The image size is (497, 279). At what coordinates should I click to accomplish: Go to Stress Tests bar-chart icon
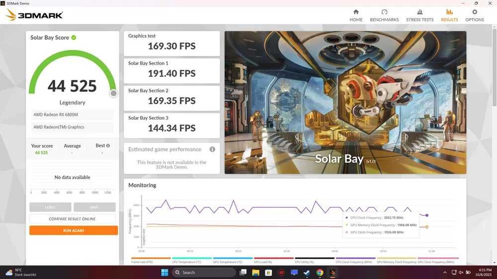point(419,12)
